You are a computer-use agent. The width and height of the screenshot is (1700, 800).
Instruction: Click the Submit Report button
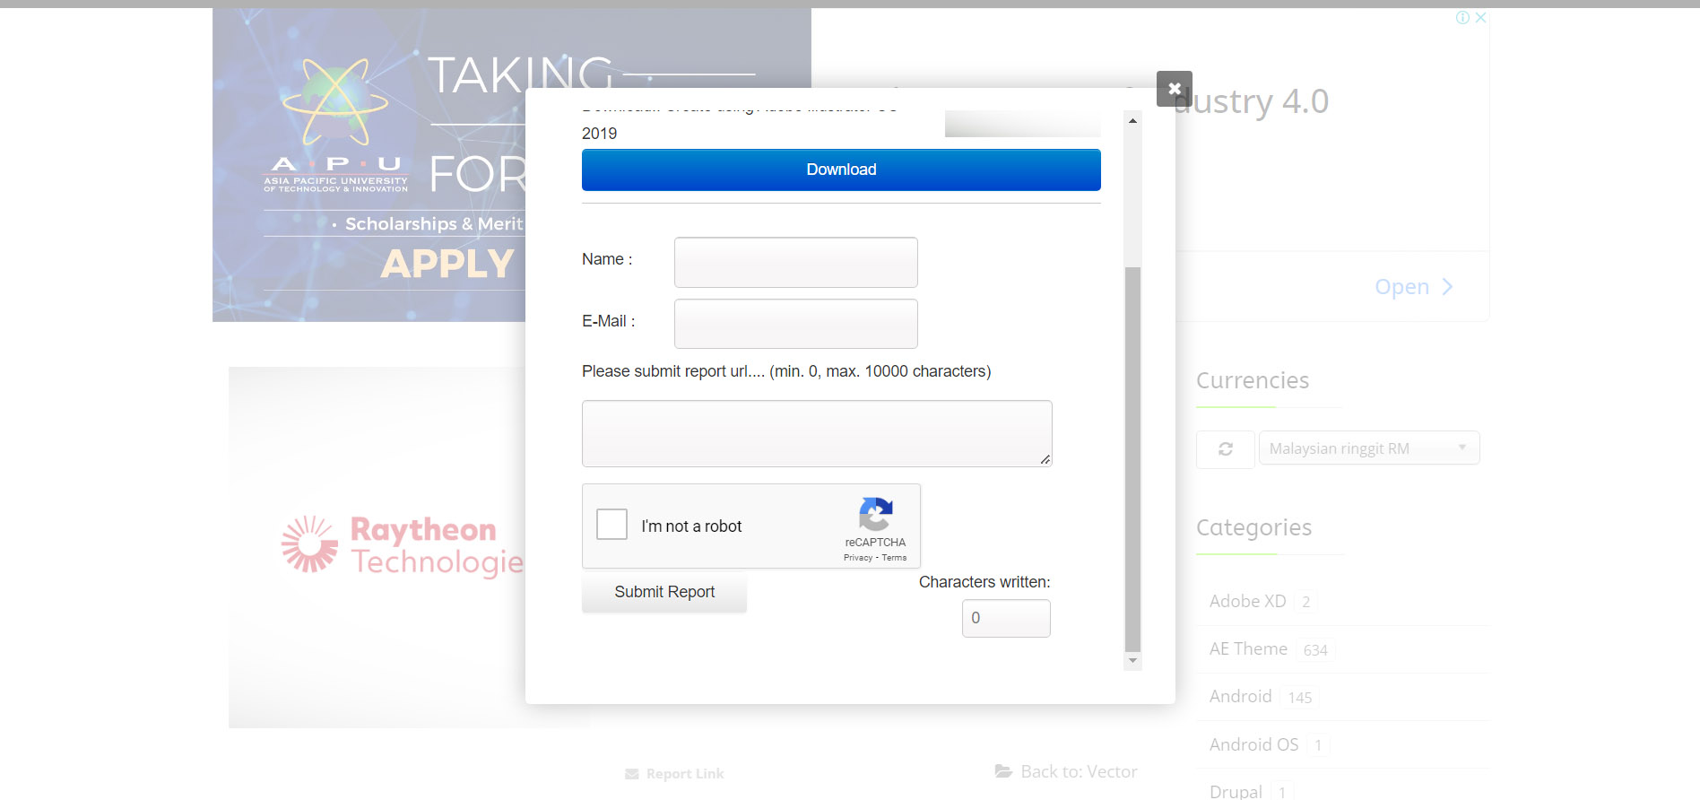coord(664,592)
